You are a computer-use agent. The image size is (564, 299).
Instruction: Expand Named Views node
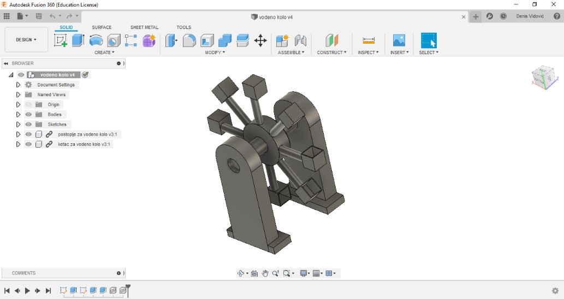(18, 95)
